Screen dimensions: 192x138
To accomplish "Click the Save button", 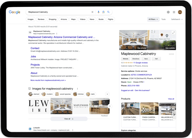I will coord(146,59).
